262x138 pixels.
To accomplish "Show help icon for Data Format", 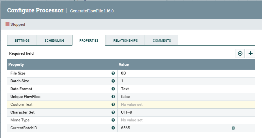I will [113, 89].
